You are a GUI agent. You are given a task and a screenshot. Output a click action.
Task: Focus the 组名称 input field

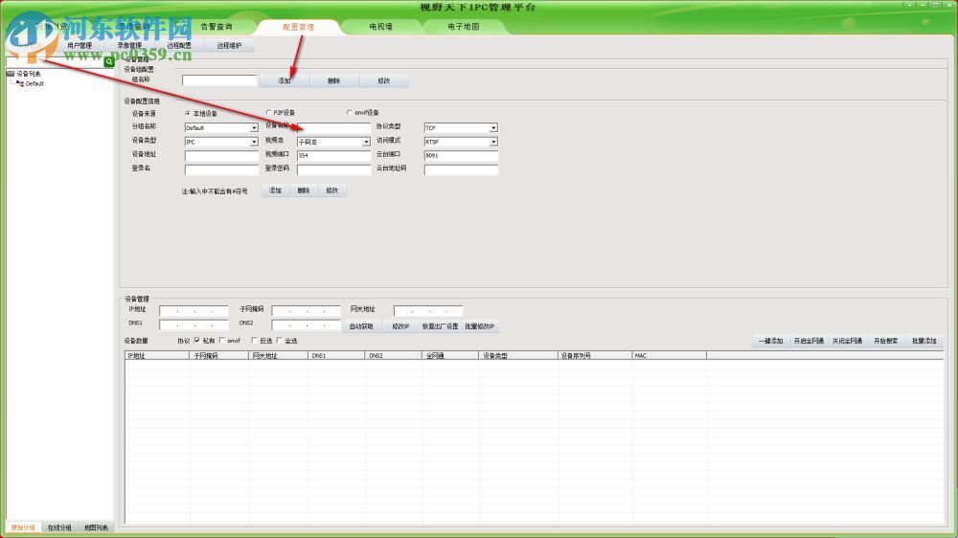(218, 80)
